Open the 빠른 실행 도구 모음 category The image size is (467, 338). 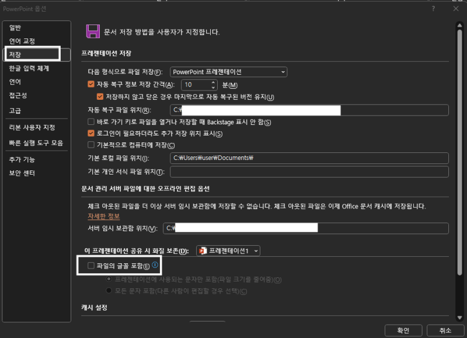[36, 143]
